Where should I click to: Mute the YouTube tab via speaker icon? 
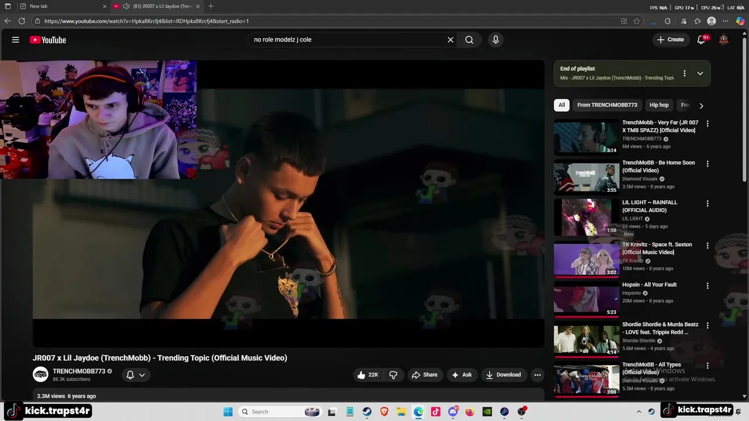(126, 6)
